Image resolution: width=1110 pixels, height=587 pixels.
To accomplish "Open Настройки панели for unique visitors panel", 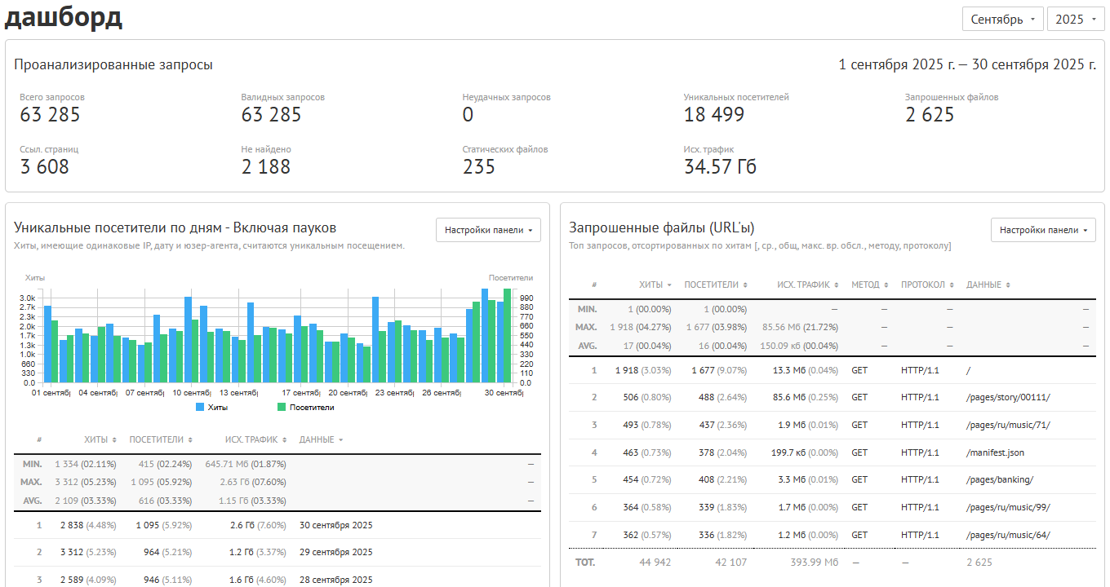I will pyautogui.click(x=488, y=230).
